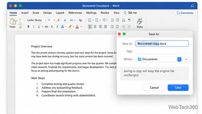Click the Next Steps heading
Image resolution: width=202 pixels, height=114 pixels.
[38, 78]
